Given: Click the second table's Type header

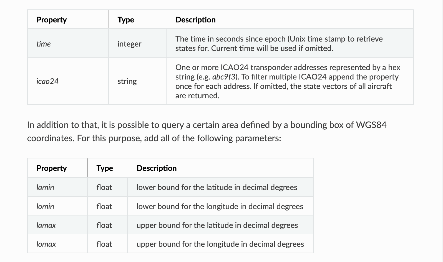Looking at the screenshot, I should (x=105, y=168).
